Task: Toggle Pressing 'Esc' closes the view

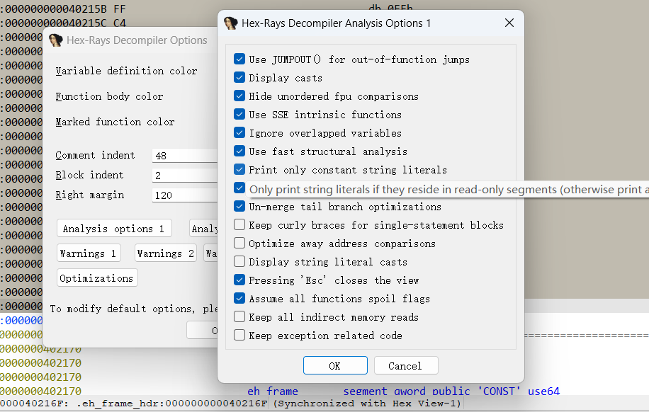Action: 239,280
